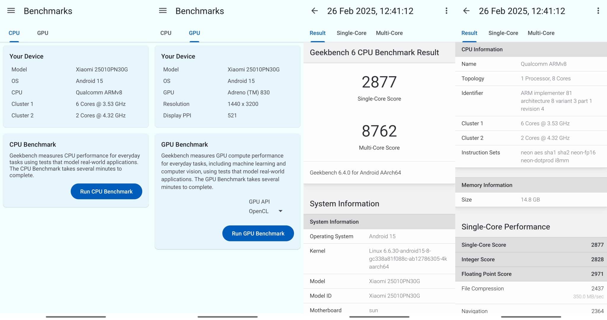This screenshot has height=320, width=607.
Task: Tap Integer Score 2828 row
Action: (x=531, y=259)
